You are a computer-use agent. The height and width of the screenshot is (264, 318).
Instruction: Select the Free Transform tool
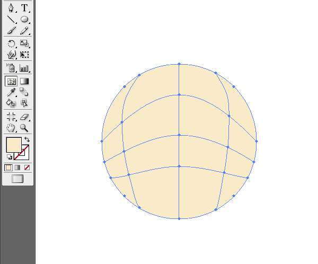[24, 55]
